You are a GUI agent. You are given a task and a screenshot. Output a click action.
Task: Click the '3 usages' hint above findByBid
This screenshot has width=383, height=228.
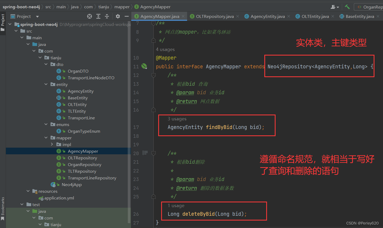(x=177, y=119)
